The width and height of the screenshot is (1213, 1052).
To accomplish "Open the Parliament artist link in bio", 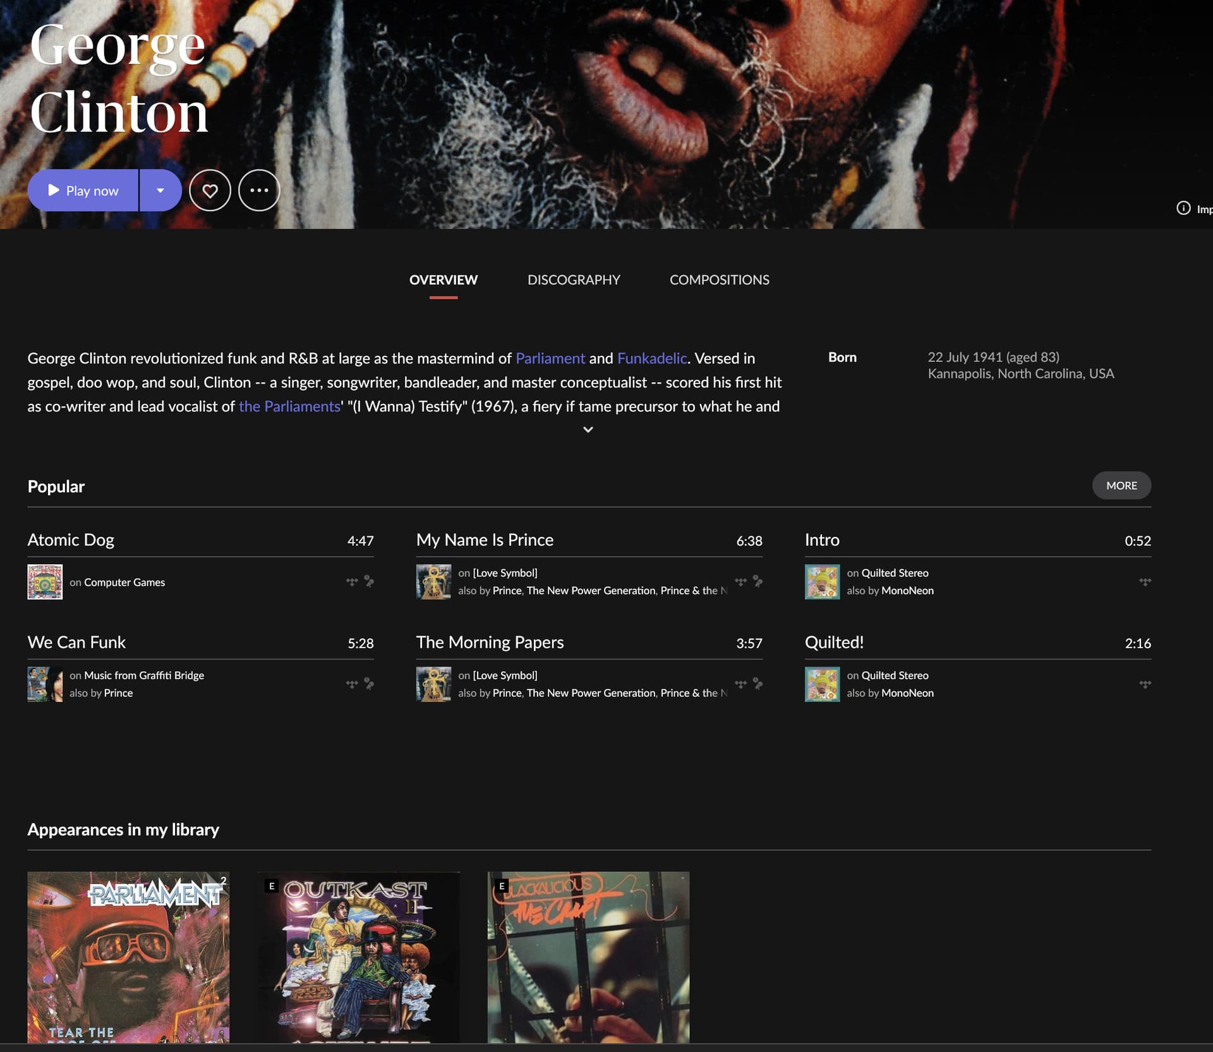I will [x=550, y=358].
